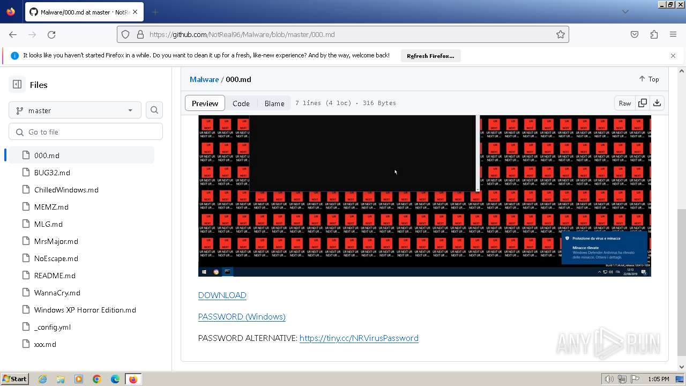
Task: Close the GitHub Malware tab
Action: click(x=135, y=12)
